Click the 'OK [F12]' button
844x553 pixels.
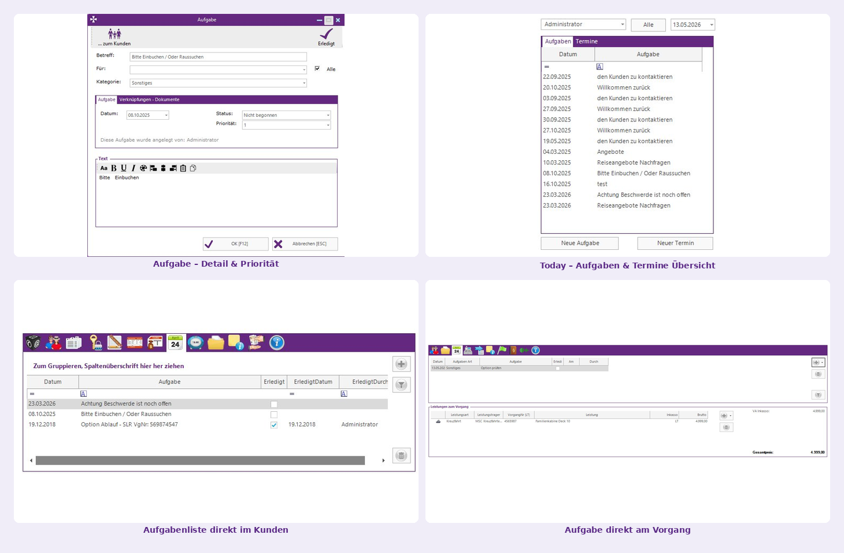(x=236, y=244)
